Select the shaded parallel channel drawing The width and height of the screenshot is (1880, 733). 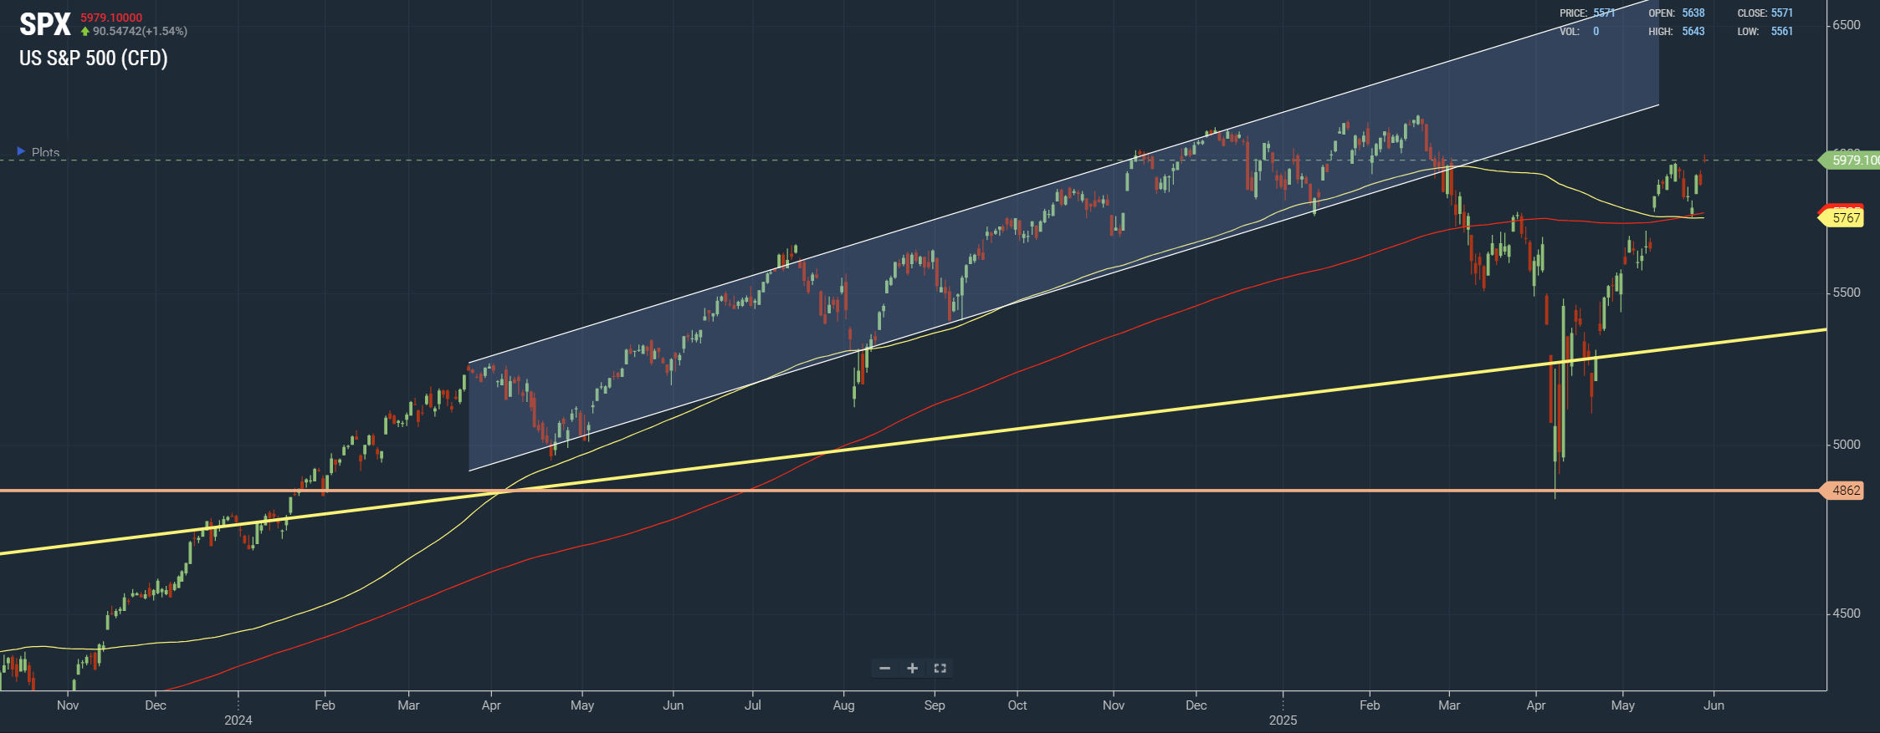click(1063, 236)
